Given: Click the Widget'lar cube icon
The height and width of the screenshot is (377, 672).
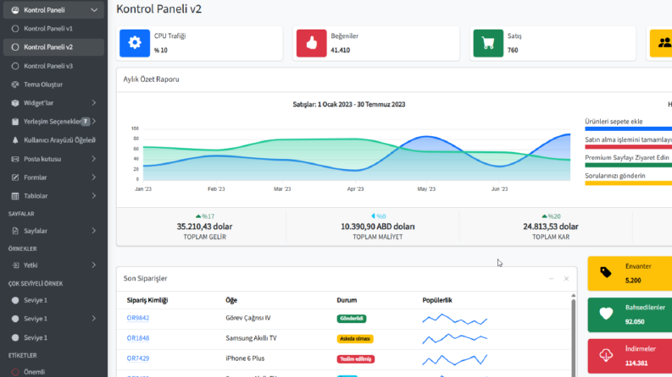Looking at the screenshot, I should 15,103.
